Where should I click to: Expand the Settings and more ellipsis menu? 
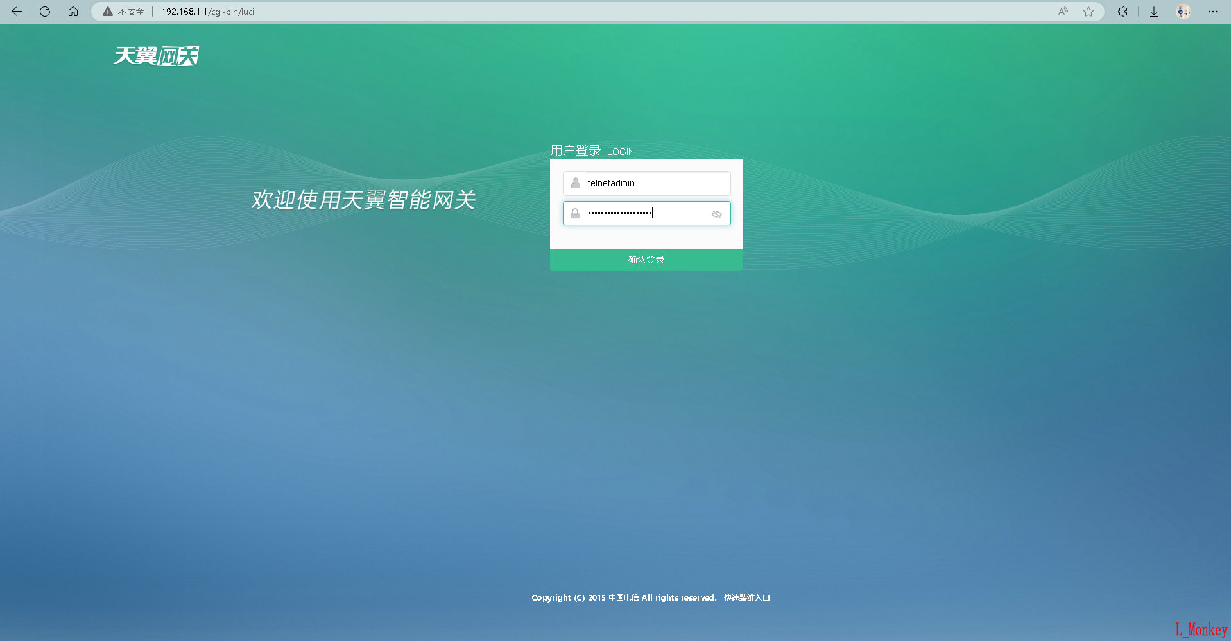pyautogui.click(x=1212, y=12)
